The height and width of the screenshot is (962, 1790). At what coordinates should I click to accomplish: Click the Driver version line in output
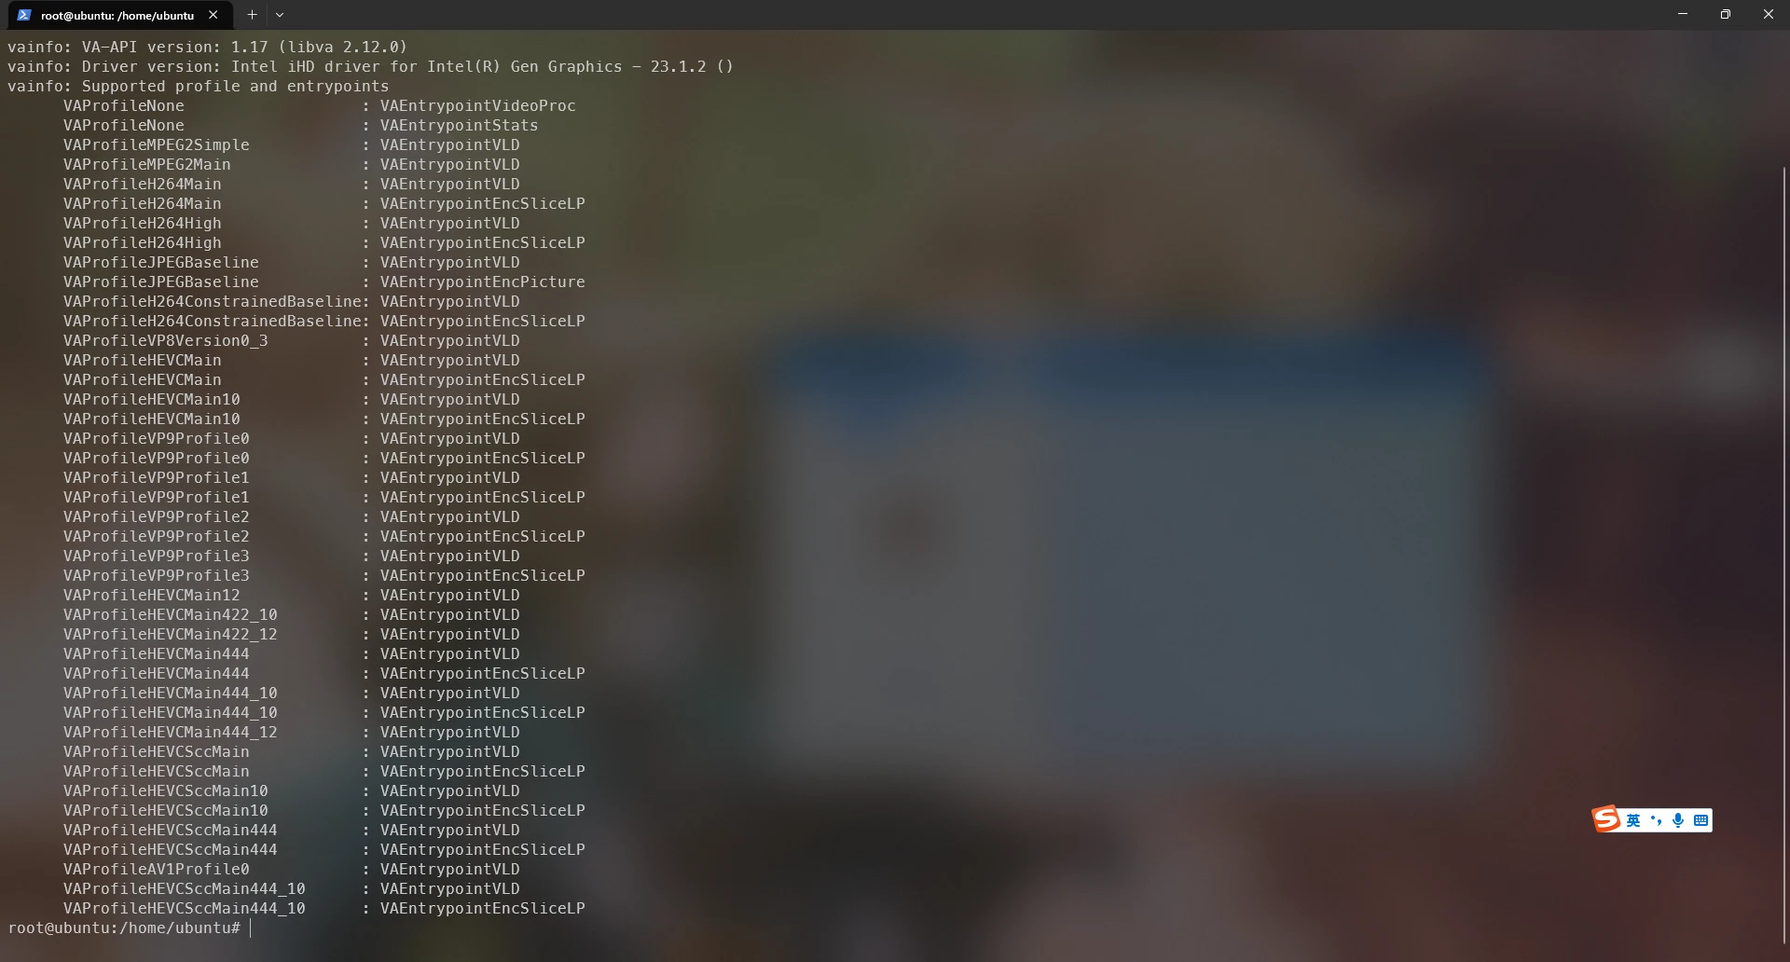click(x=371, y=66)
